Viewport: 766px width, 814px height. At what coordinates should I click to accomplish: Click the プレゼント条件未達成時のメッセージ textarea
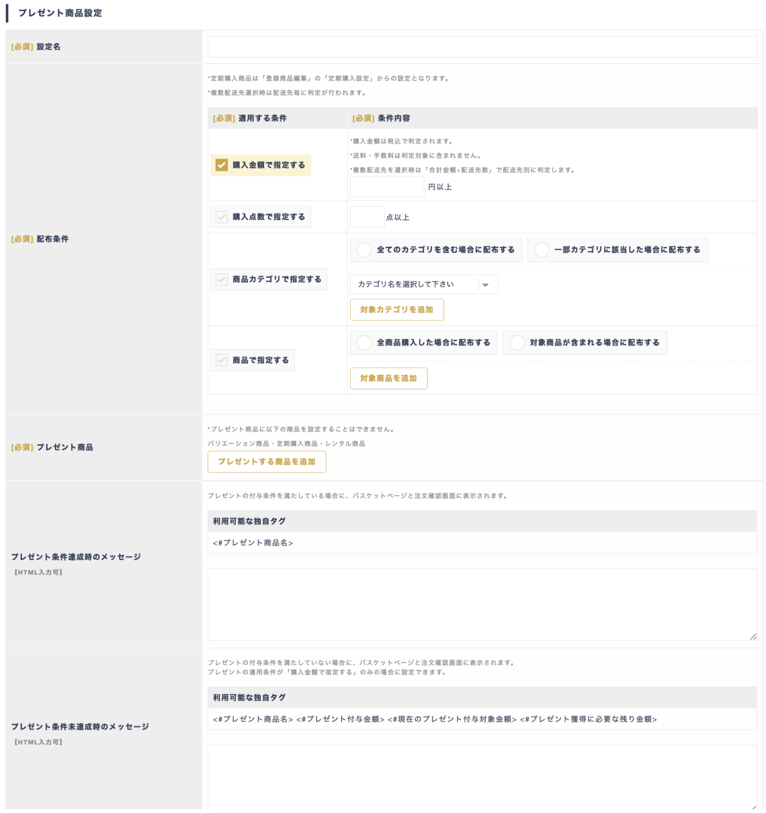(x=481, y=776)
